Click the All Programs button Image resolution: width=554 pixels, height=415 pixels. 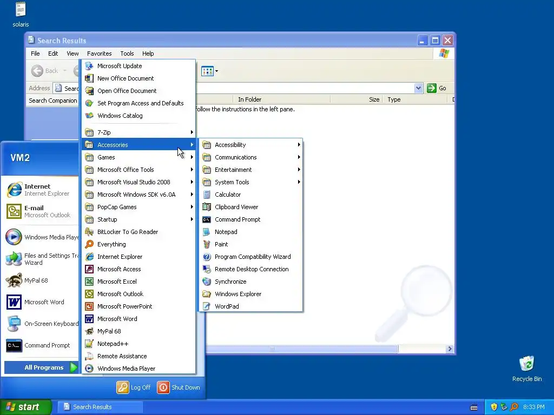point(41,367)
